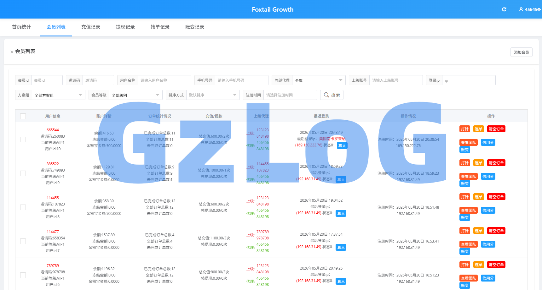Screen dimensions: 542x290
Task: Open the 排序方式 sort dropdown
Action: 213,95
